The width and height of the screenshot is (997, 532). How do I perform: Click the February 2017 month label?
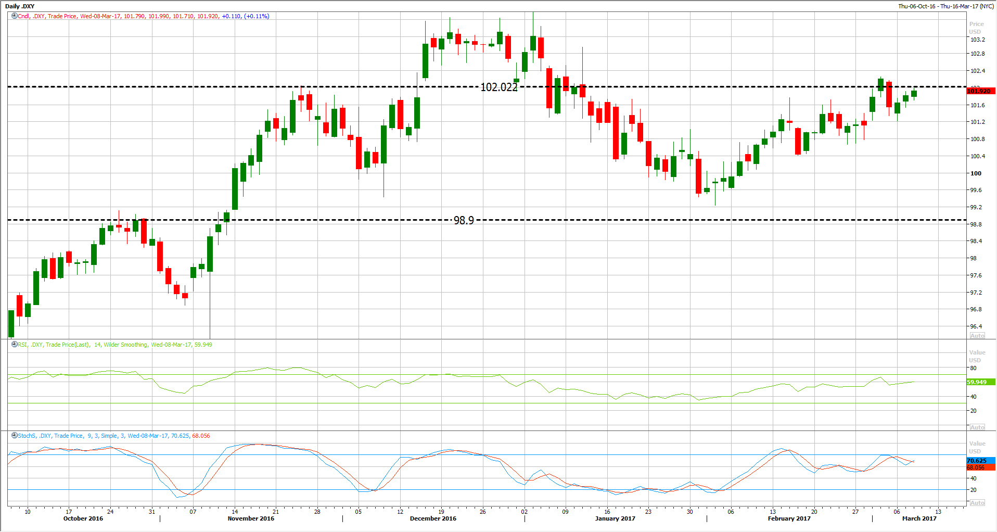pos(789,518)
